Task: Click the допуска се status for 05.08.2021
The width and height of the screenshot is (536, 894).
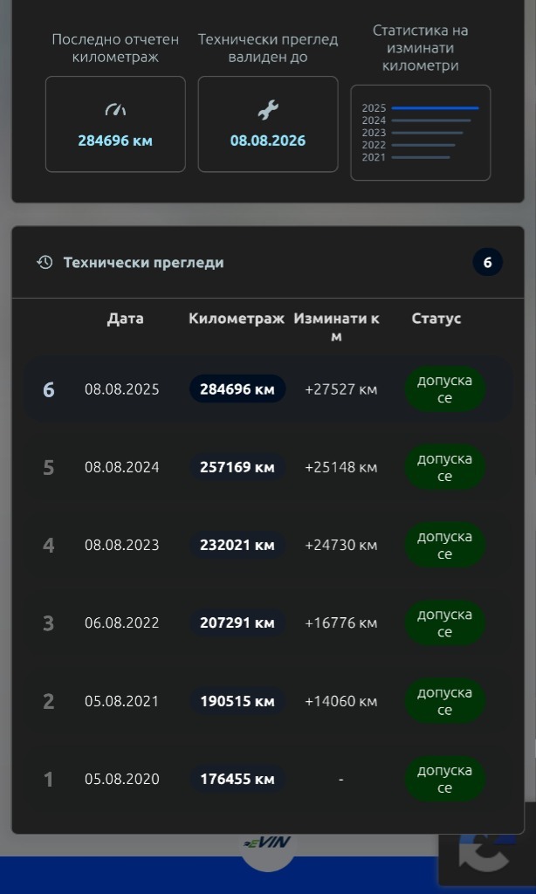Action: tap(444, 701)
